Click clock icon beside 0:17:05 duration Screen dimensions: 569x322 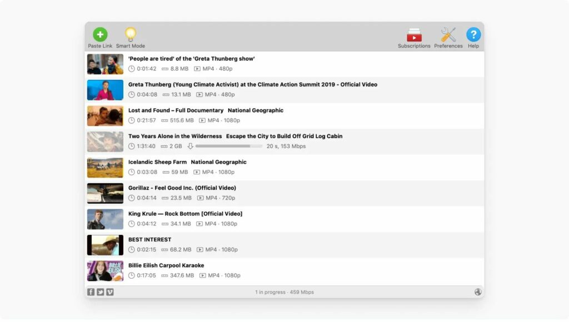131,275
